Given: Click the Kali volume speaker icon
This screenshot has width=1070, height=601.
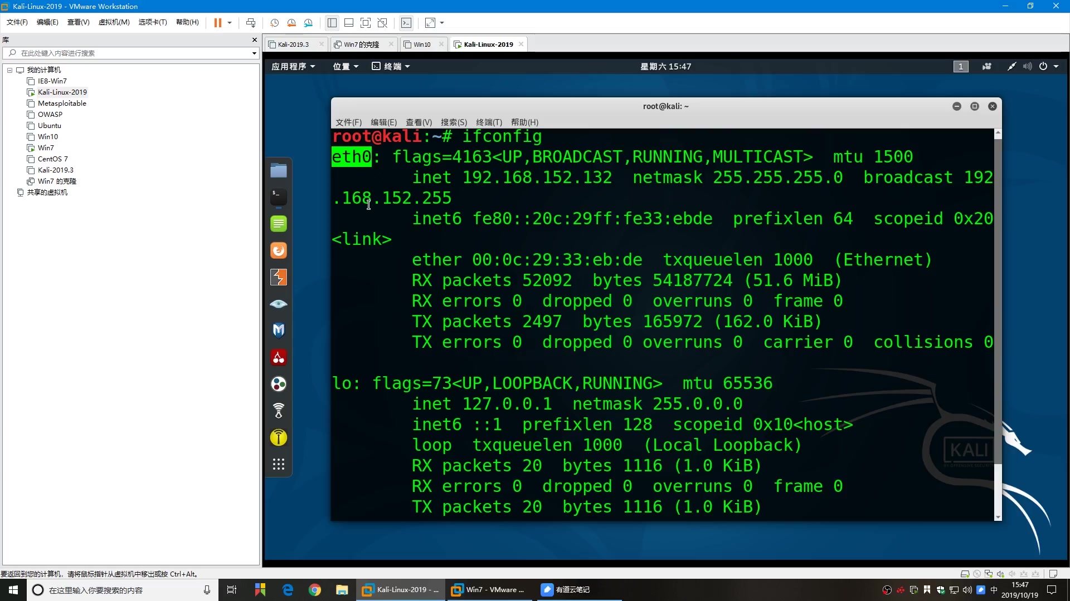Looking at the screenshot, I should click(1027, 66).
